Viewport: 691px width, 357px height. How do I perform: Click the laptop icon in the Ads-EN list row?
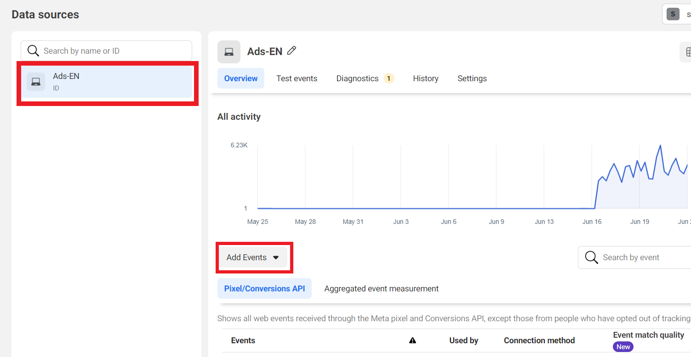[x=36, y=82]
